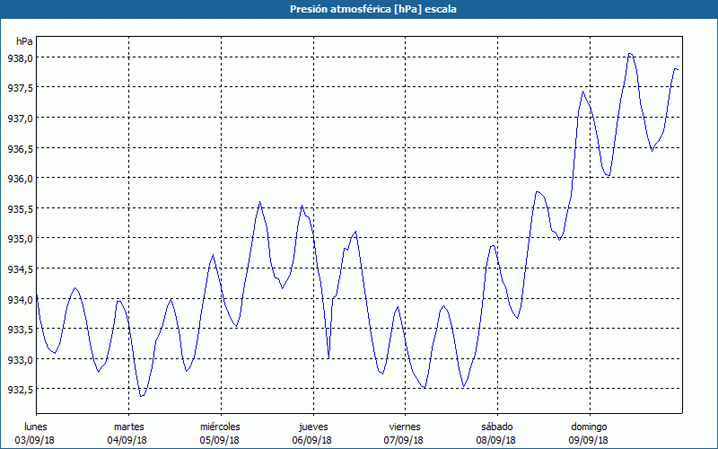Screen dimensions: 718x449
Task: Click the date 07/09/18
Action: point(403,440)
